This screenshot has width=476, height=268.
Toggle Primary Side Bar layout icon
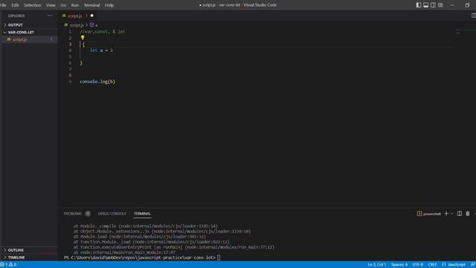coord(419,5)
